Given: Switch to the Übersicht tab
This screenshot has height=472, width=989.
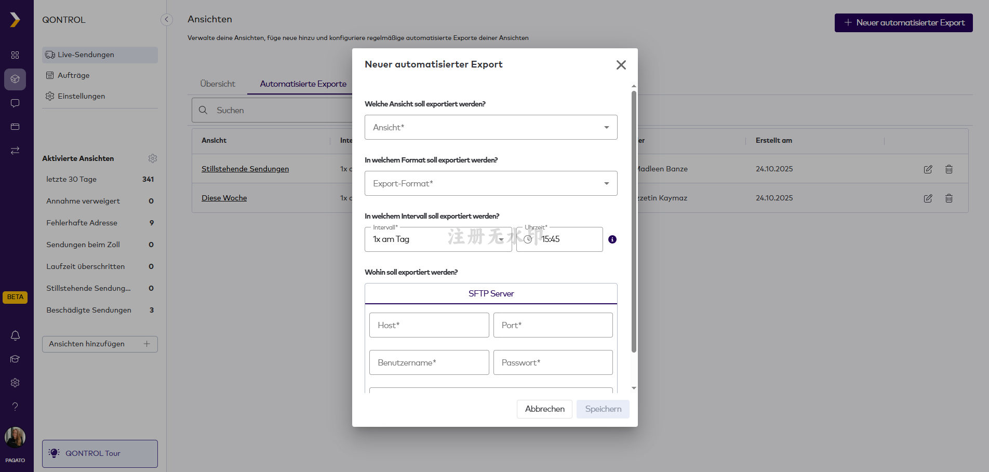Looking at the screenshot, I should (x=218, y=84).
